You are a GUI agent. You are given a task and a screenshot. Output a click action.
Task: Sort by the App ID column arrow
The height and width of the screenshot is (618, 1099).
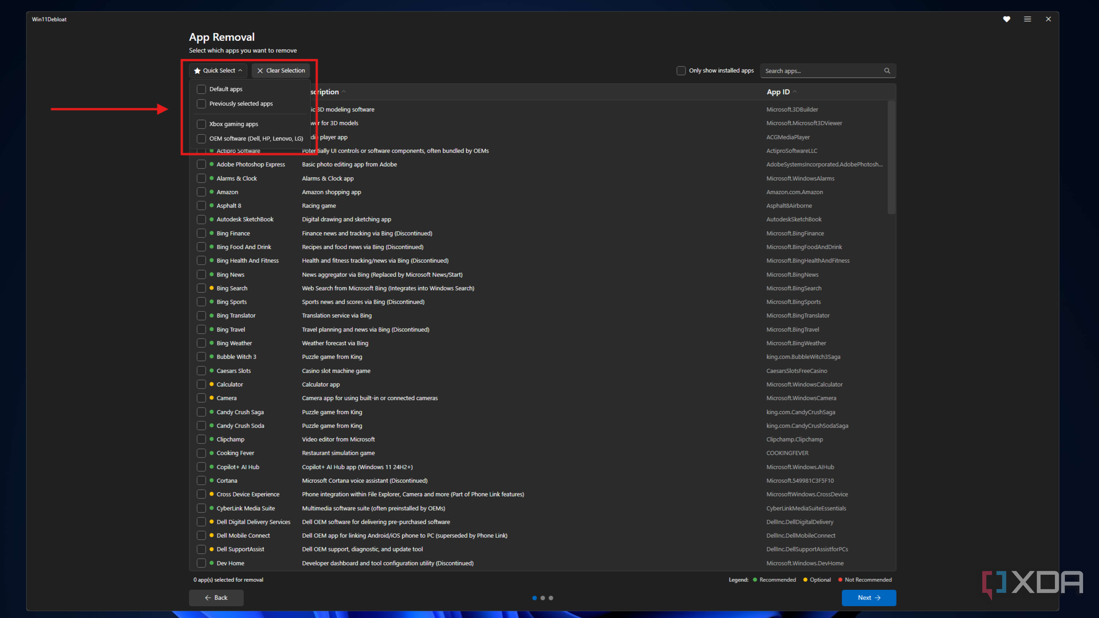pyautogui.click(x=795, y=92)
